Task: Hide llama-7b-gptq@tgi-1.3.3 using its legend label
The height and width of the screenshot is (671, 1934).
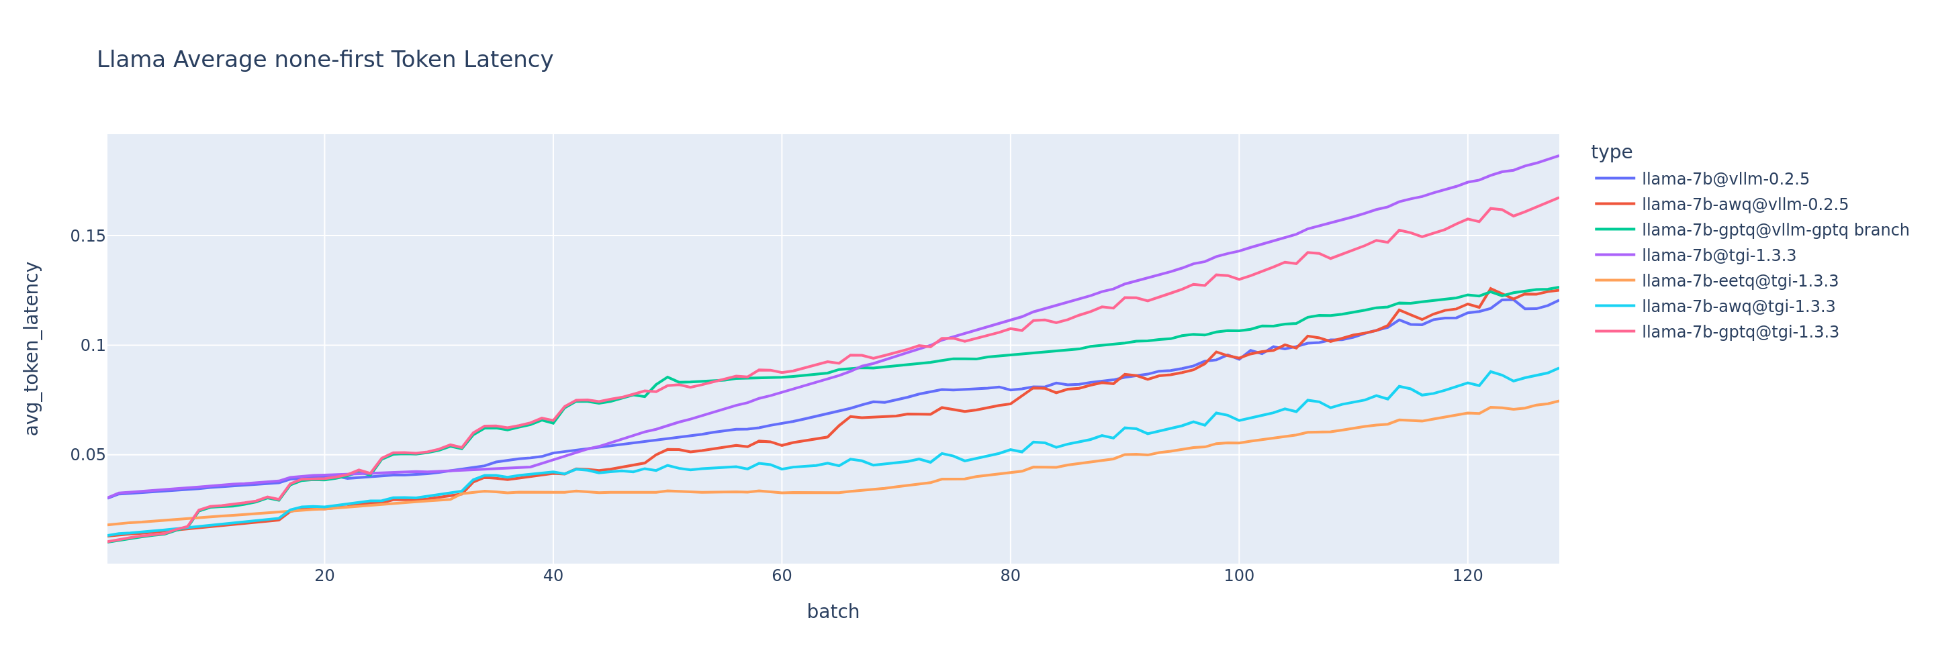Action: pyautogui.click(x=1741, y=333)
